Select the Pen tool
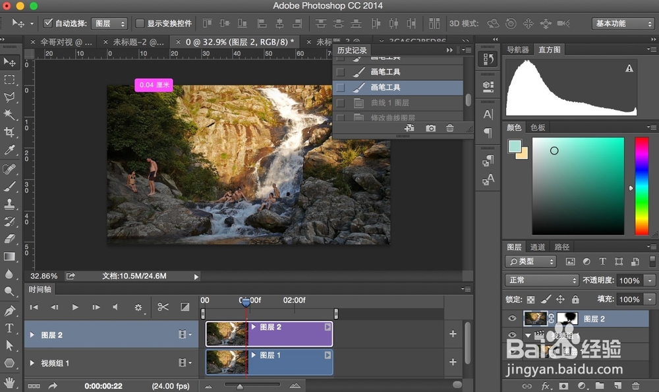This screenshot has height=392, width=659. [9, 310]
